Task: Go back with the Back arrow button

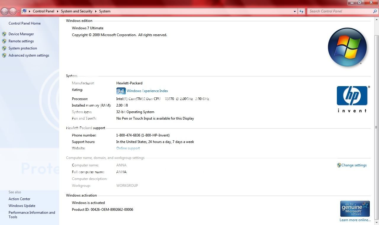Action: tap(4, 11)
